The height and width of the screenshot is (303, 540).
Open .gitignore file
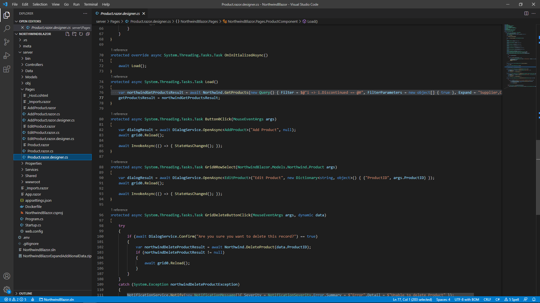(53, 244)
